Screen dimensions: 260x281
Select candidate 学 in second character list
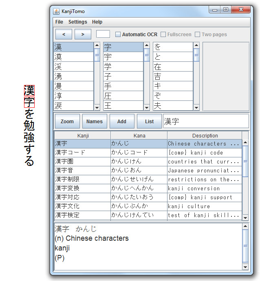123,67
